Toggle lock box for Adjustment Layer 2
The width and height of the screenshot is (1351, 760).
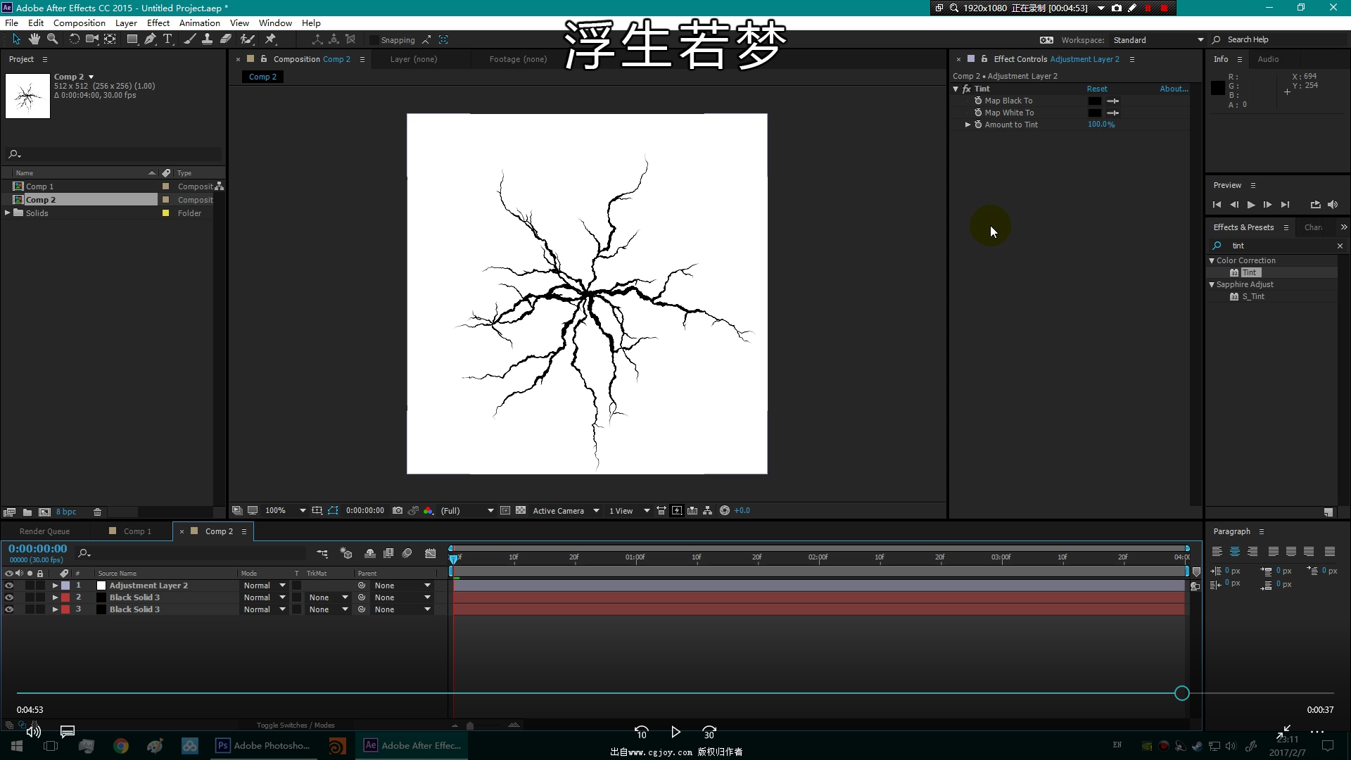point(40,585)
